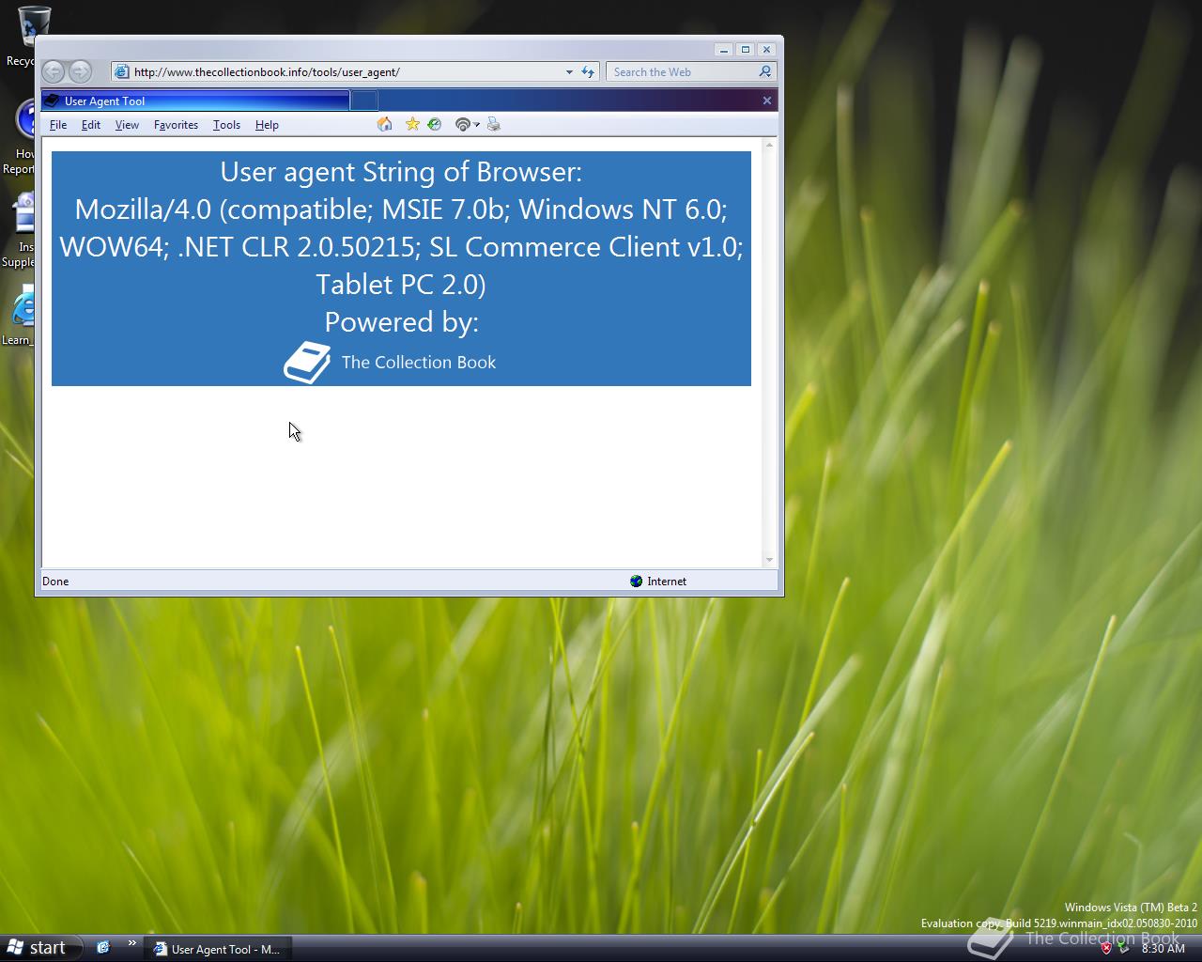Click the scrollbar down arrow

tap(769, 560)
